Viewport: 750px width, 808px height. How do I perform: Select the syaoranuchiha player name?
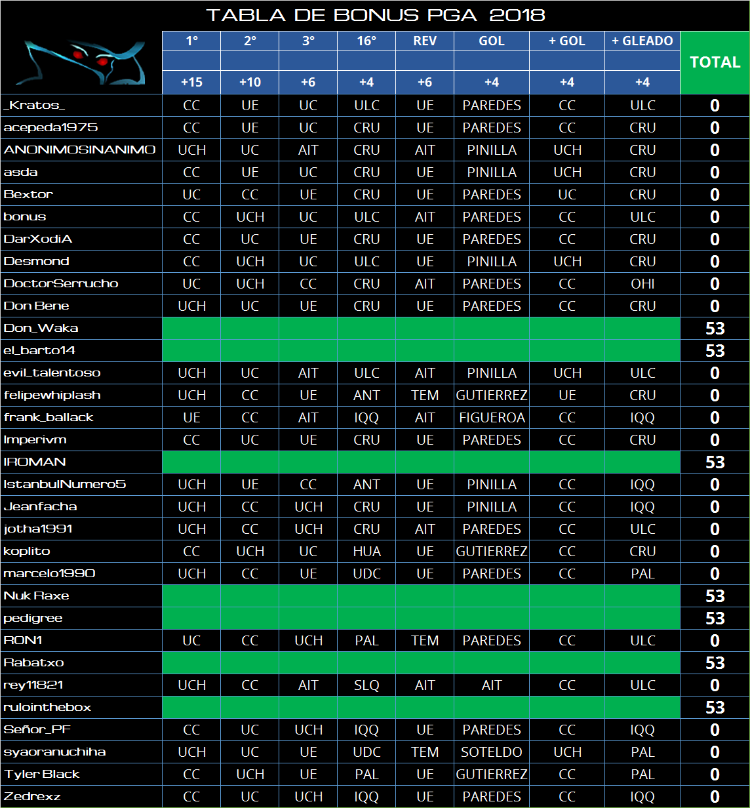pos(54,752)
